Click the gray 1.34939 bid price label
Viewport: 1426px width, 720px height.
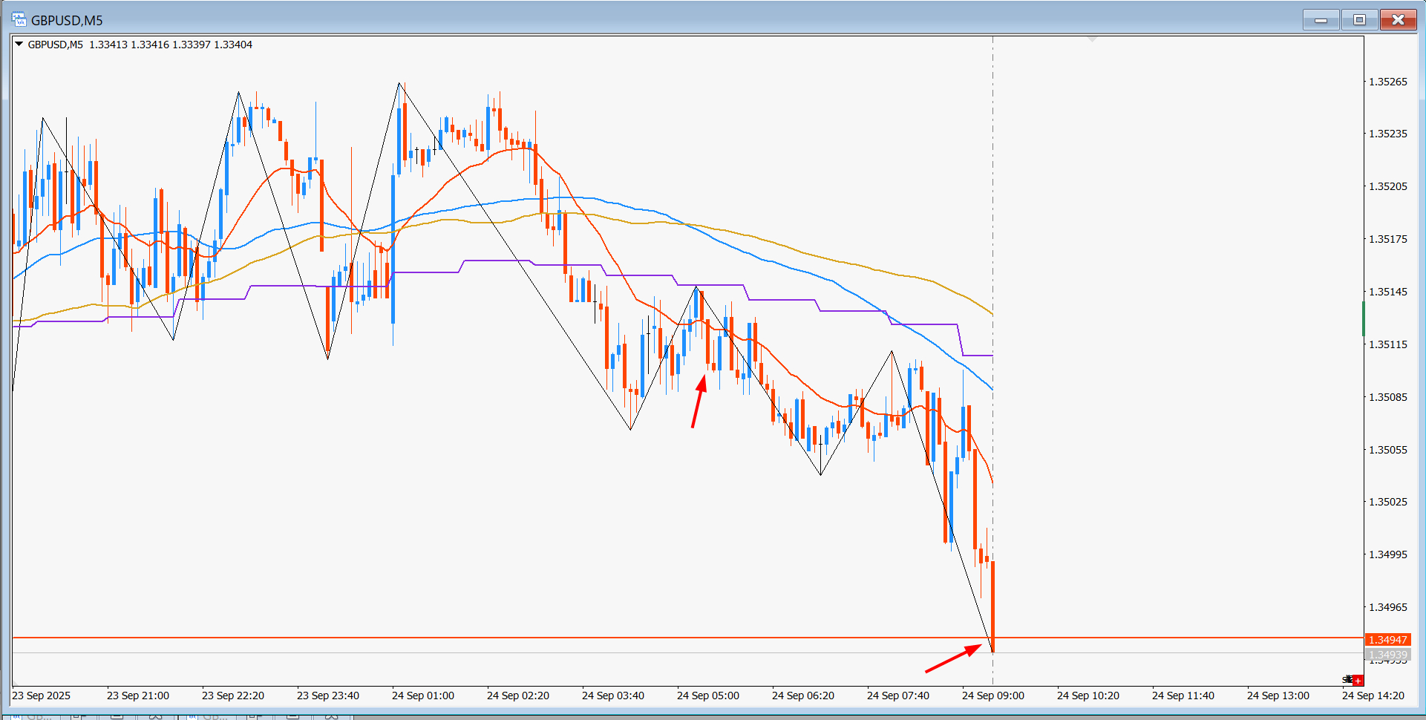1387,655
